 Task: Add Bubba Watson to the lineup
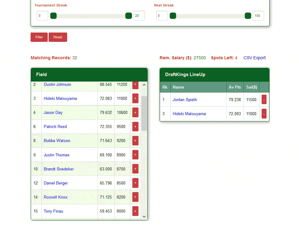pos(135,141)
